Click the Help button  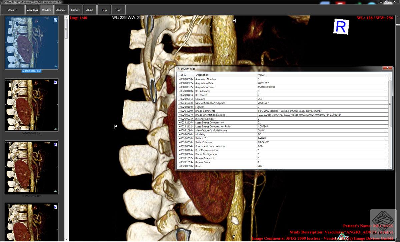104,10
